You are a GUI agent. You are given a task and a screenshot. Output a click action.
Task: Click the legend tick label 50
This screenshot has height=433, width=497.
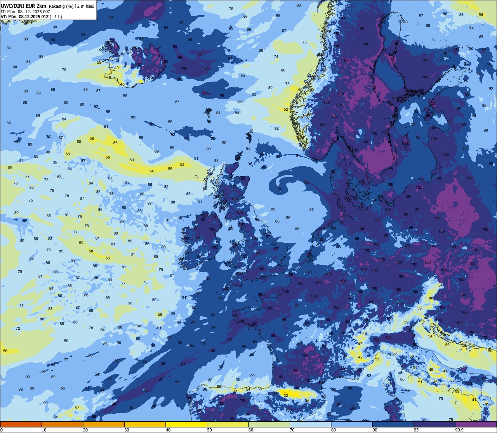tap(209, 430)
